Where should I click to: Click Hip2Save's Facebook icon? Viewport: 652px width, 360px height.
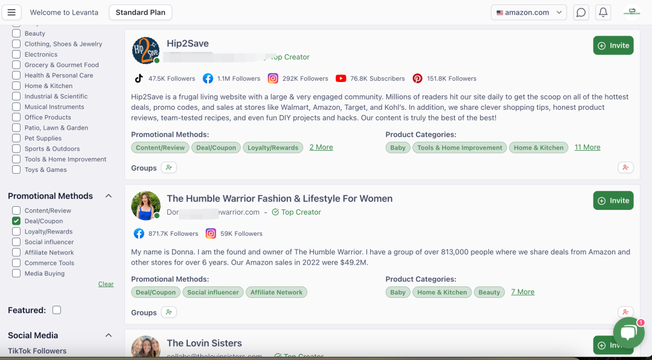tap(208, 78)
